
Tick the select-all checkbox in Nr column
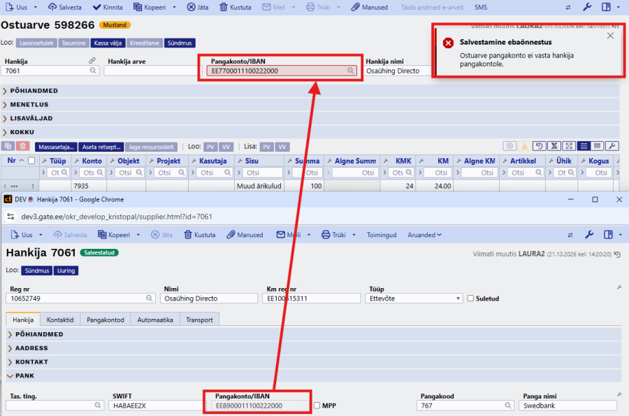[x=31, y=161]
